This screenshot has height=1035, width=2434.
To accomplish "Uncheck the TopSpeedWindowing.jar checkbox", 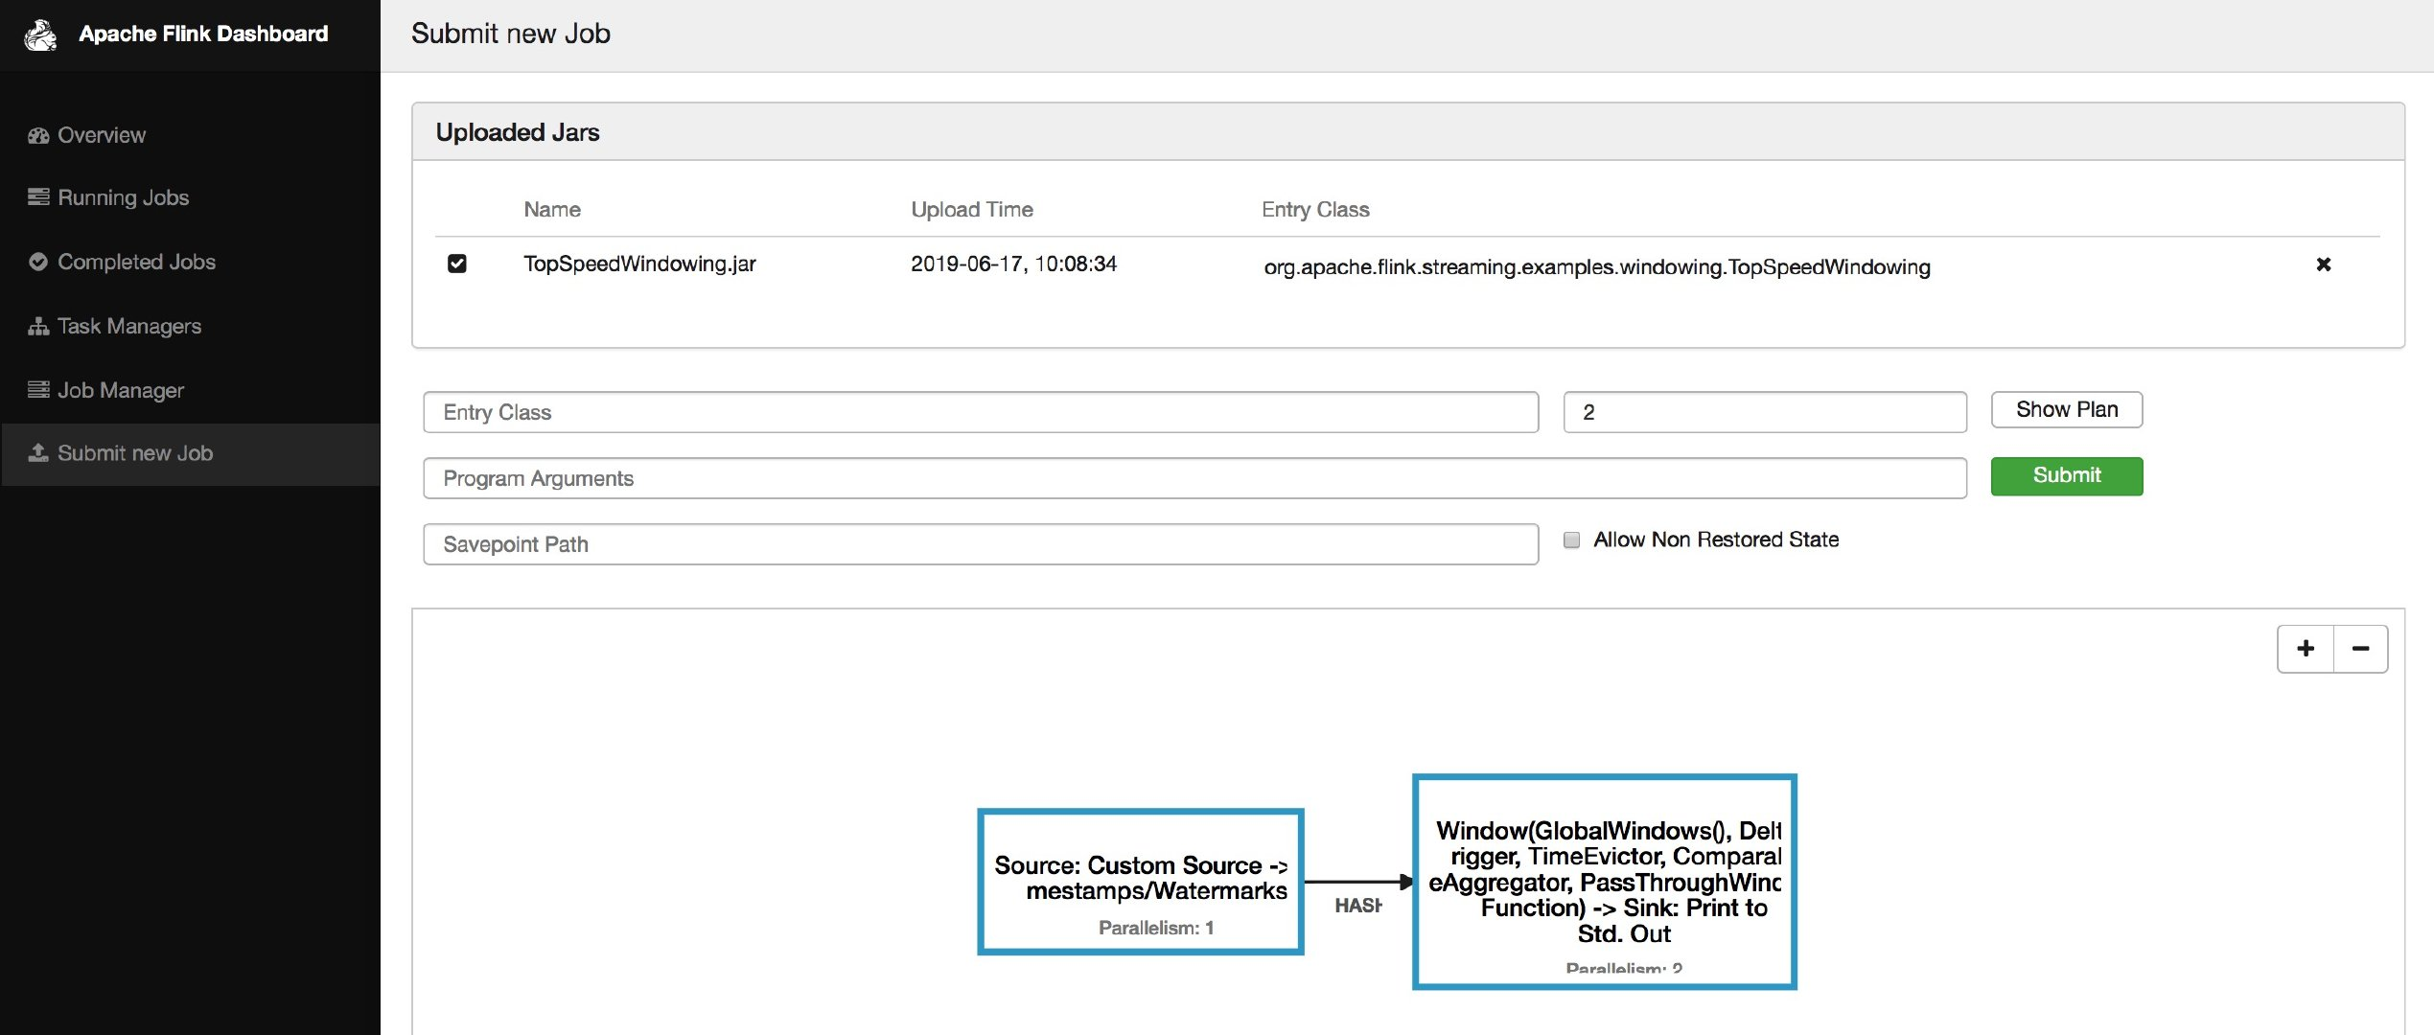I will pos(457,264).
